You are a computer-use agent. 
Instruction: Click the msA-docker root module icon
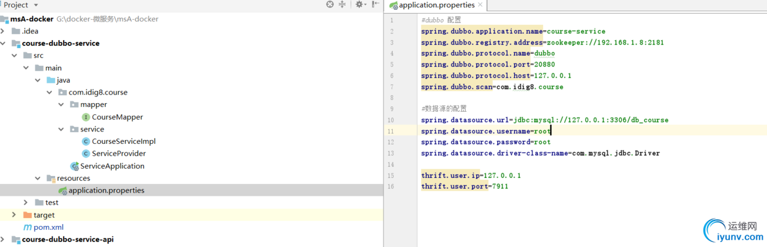pyautogui.click(x=4, y=19)
